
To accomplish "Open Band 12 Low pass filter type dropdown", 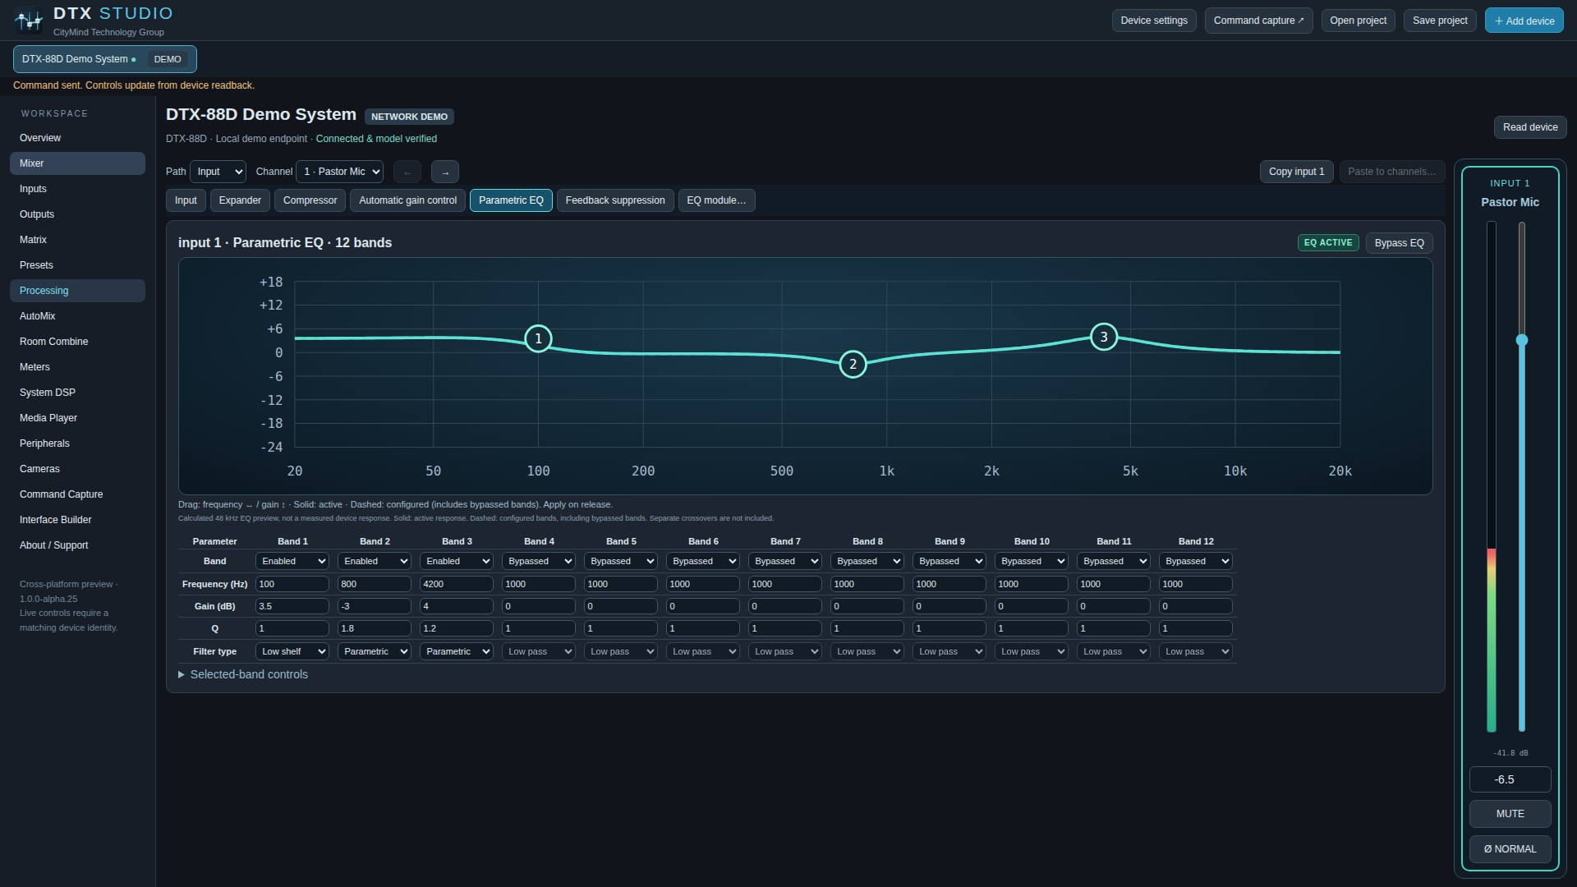I will [x=1196, y=651].
